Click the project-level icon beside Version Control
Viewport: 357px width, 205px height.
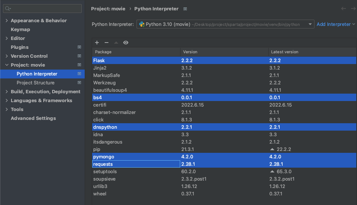79,56
